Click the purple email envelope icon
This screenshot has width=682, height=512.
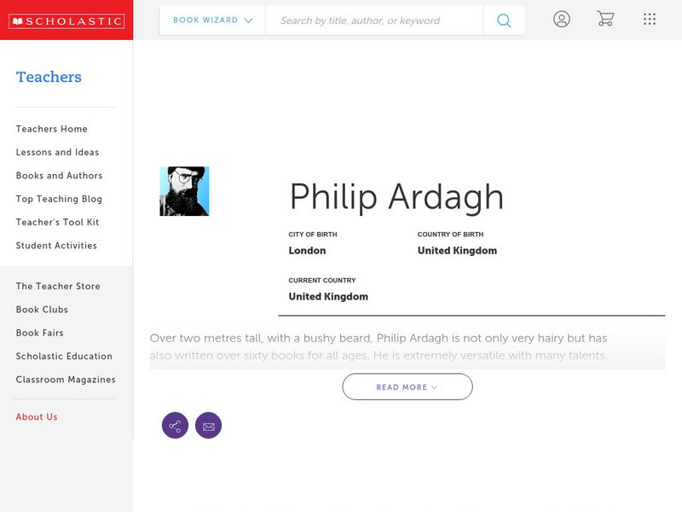coord(208,426)
